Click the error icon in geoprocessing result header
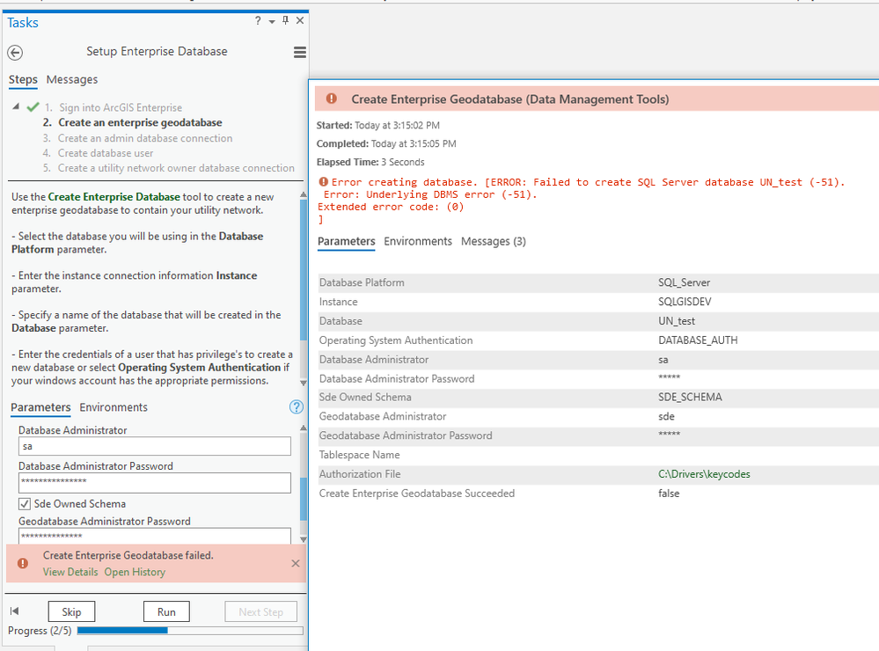 coord(332,99)
